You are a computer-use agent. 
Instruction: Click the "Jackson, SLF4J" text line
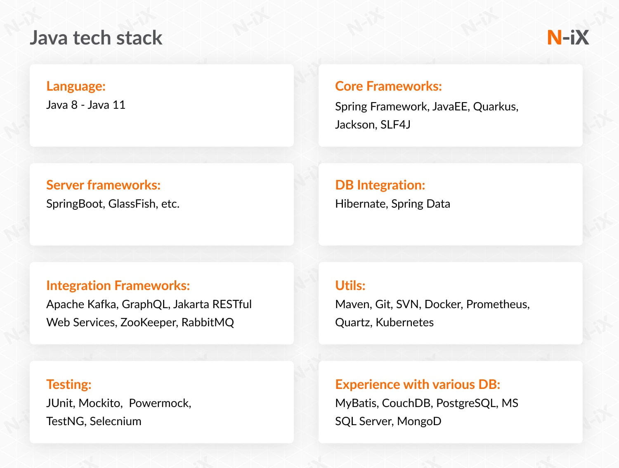click(x=373, y=124)
